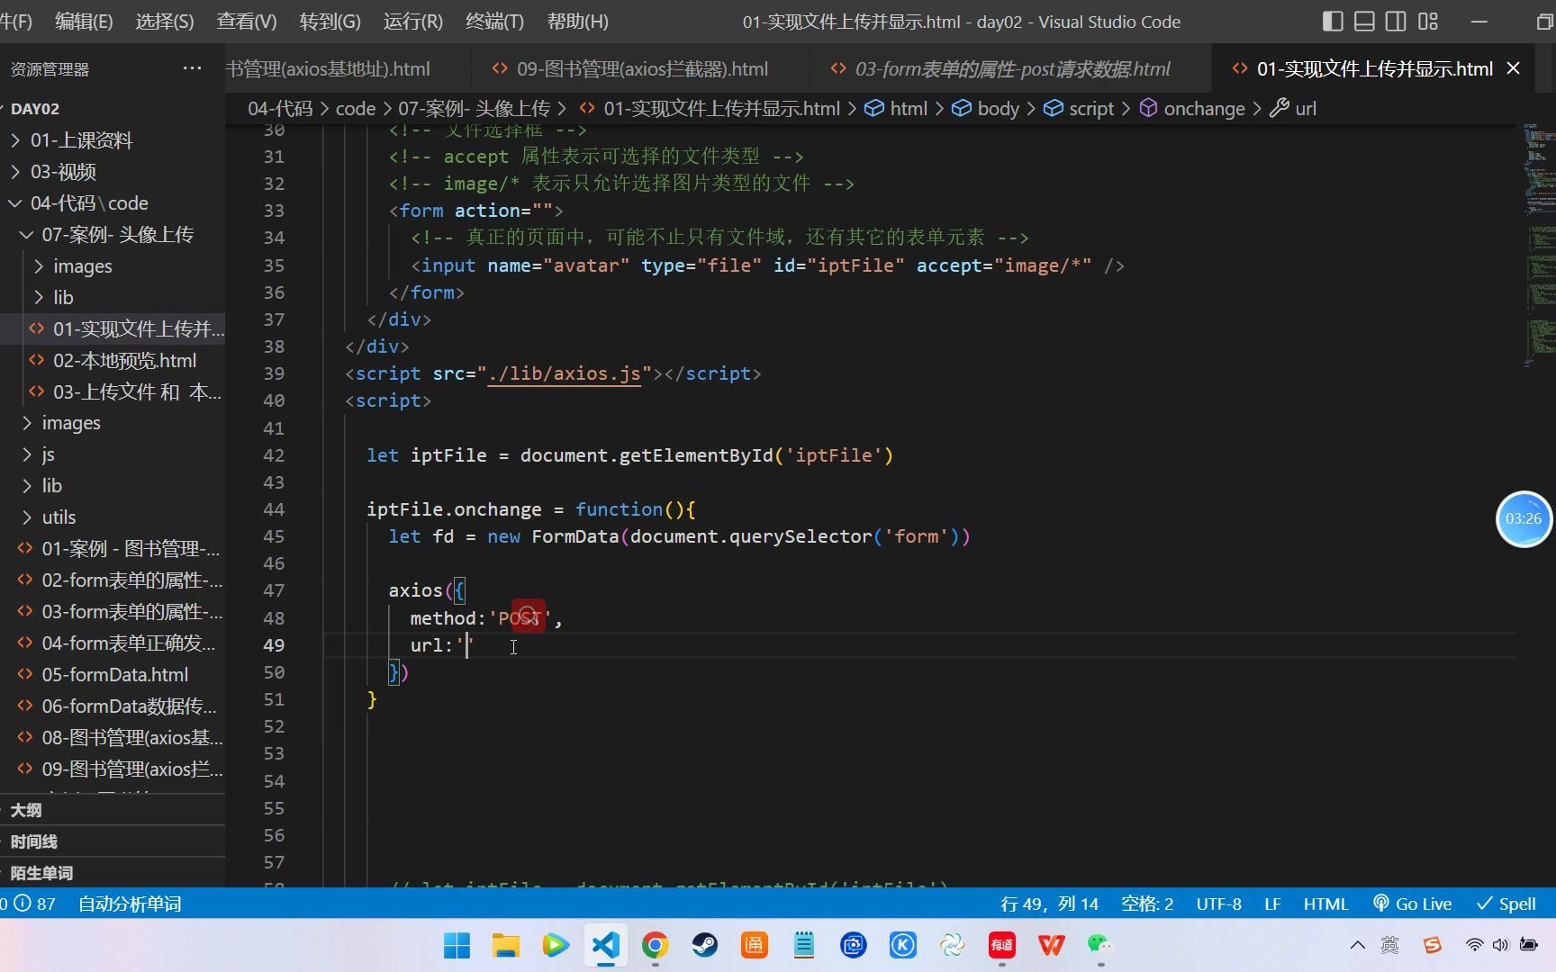Click 空格: 2 indentation status item
Viewport: 1556px width, 972px height.
point(1146,904)
